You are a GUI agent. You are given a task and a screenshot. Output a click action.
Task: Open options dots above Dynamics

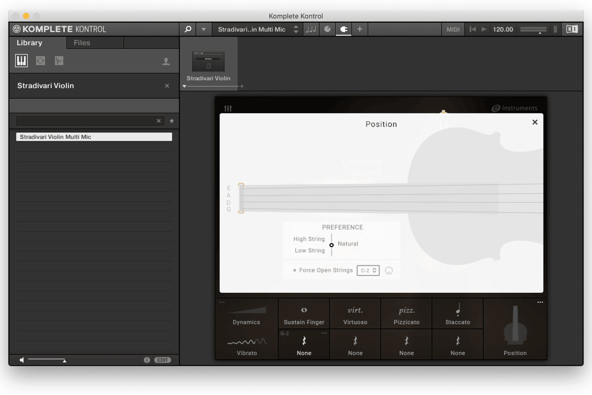(x=222, y=302)
